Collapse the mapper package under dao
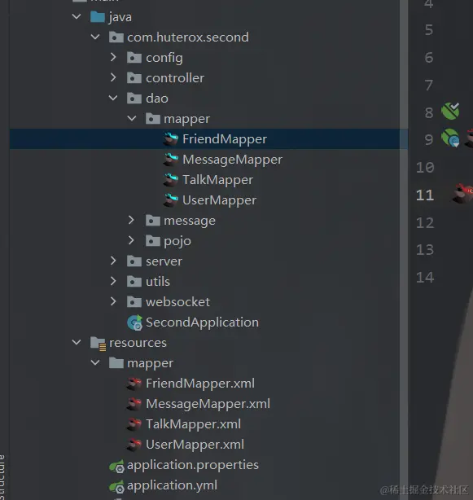This screenshot has height=500, width=473. pos(132,119)
